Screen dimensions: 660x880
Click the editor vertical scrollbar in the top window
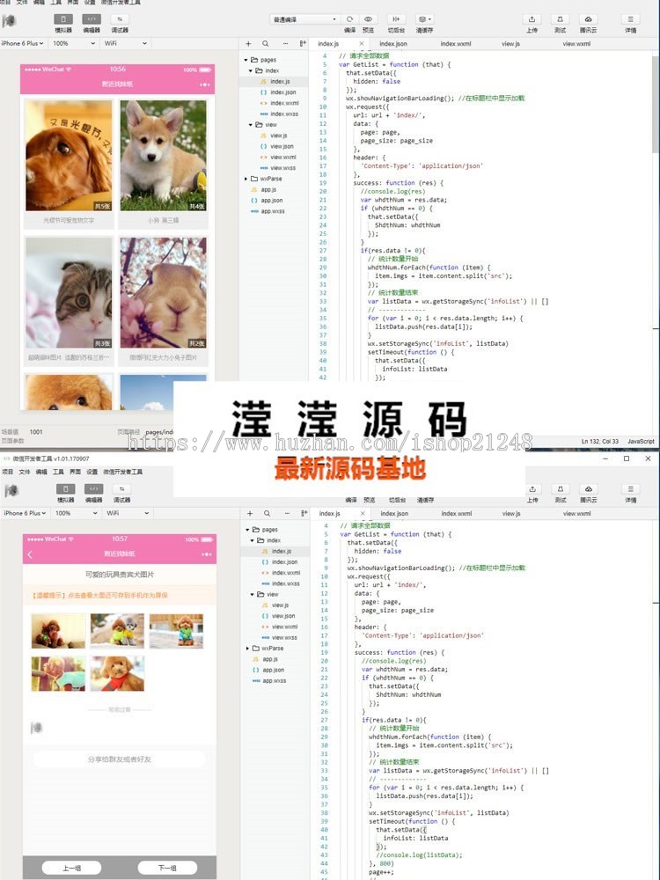[656, 104]
